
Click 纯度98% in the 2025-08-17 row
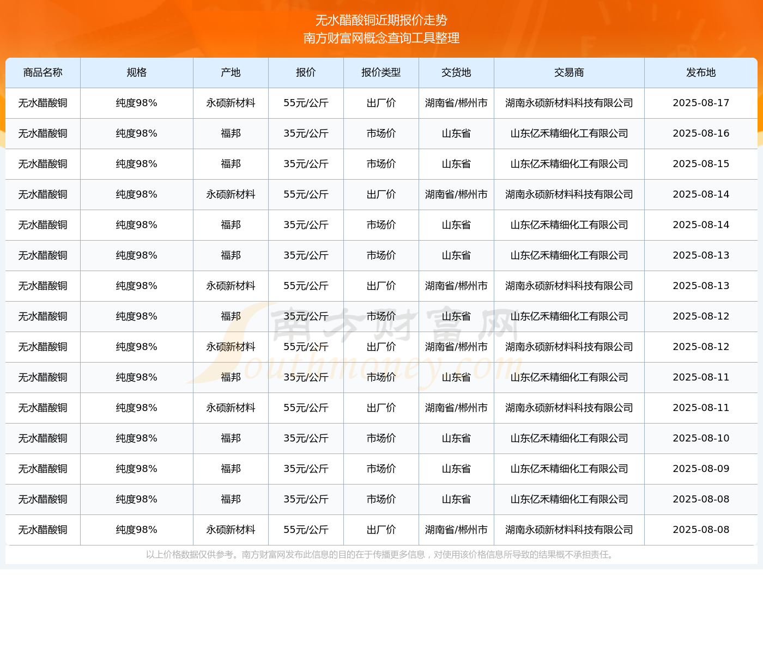[x=137, y=103]
